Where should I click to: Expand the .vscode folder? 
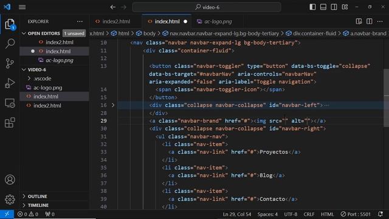[42, 78]
